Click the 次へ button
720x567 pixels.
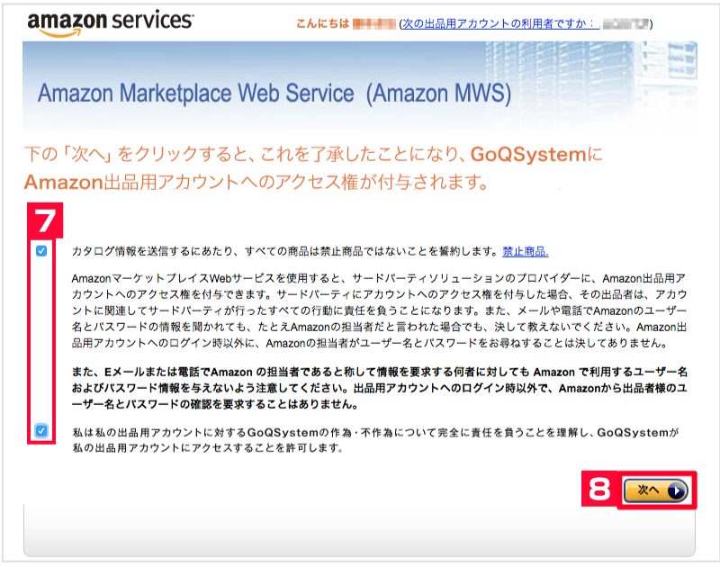(x=656, y=490)
